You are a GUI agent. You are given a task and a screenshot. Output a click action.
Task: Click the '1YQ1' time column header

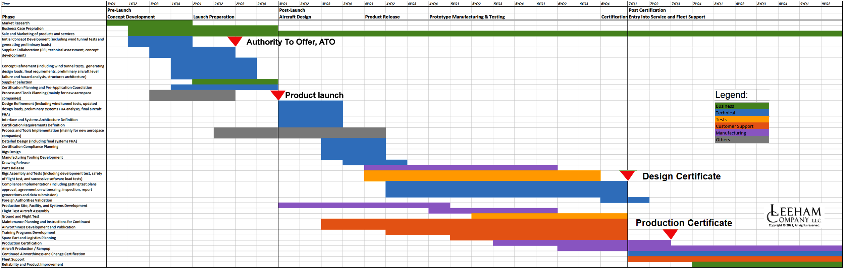111,4
